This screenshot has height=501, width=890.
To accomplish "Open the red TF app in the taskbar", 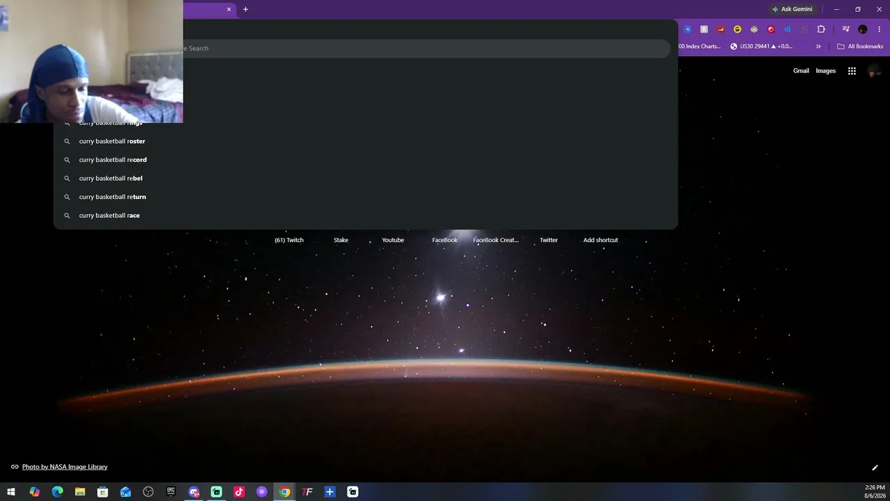I will (x=307, y=492).
